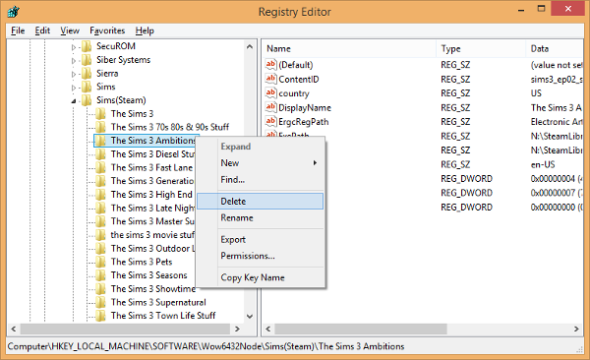Click the Sims(Steam) folder icon

pos(87,100)
